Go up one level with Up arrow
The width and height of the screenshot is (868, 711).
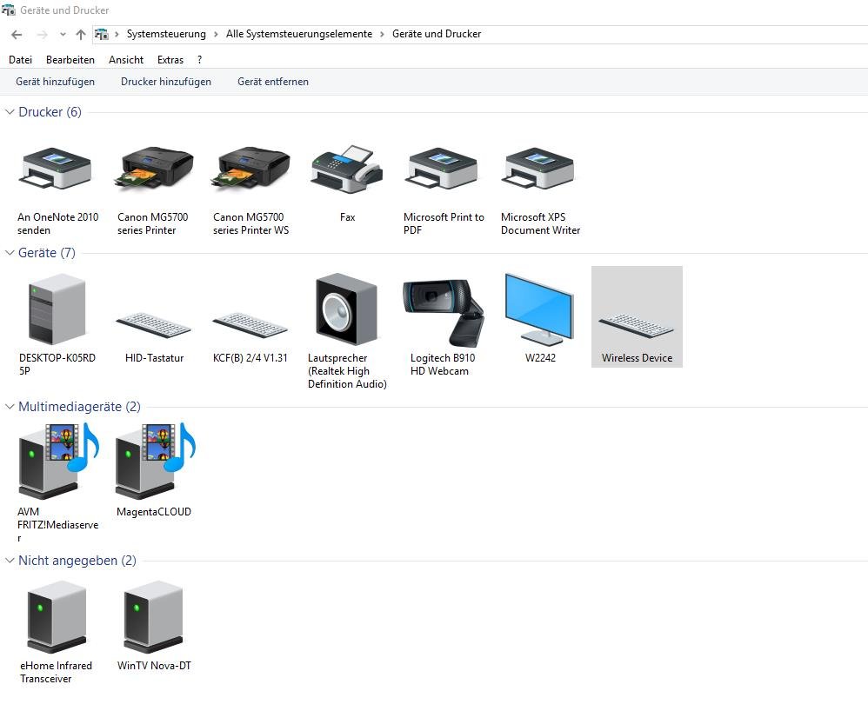pos(81,34)
